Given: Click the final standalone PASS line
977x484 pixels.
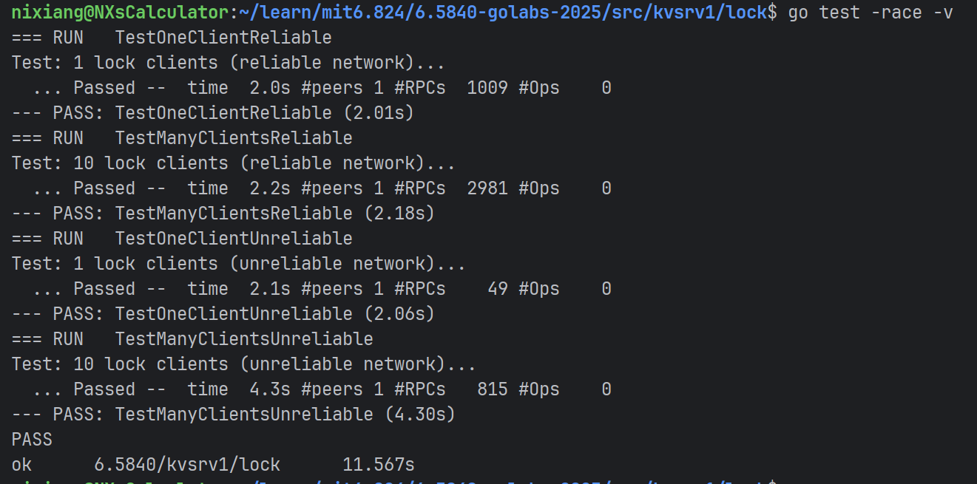Looking at the screenshot, I should pyautogui.click(x=32, y=440).
